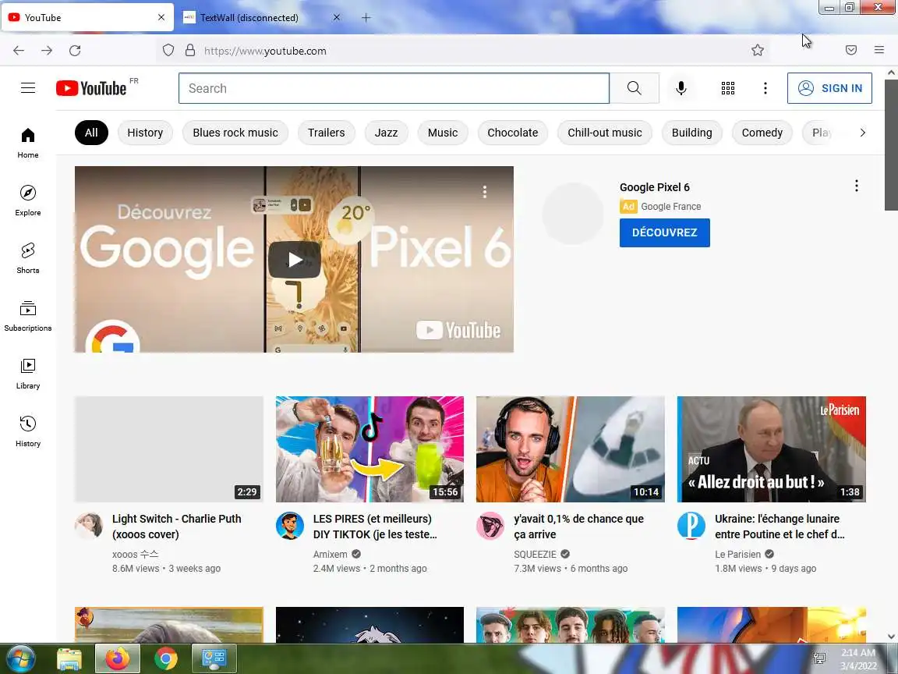Close the TextWall tab
898x674 pixels.
[x=337, y=18]
